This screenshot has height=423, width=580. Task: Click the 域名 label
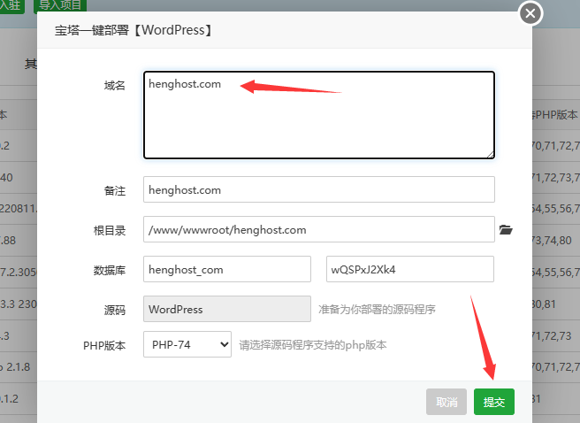(x=114, y=86)
